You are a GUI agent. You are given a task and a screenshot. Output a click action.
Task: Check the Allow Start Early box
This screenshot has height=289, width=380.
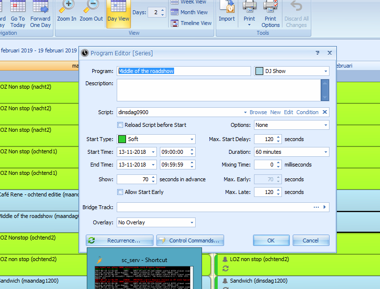tap(120, 192)
